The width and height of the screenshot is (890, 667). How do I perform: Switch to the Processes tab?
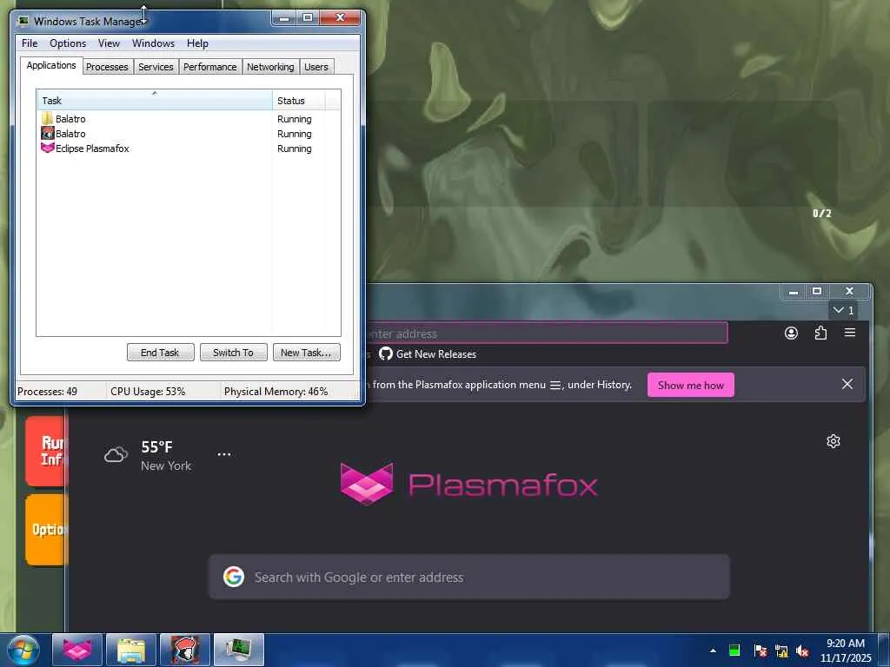point(107,67)
